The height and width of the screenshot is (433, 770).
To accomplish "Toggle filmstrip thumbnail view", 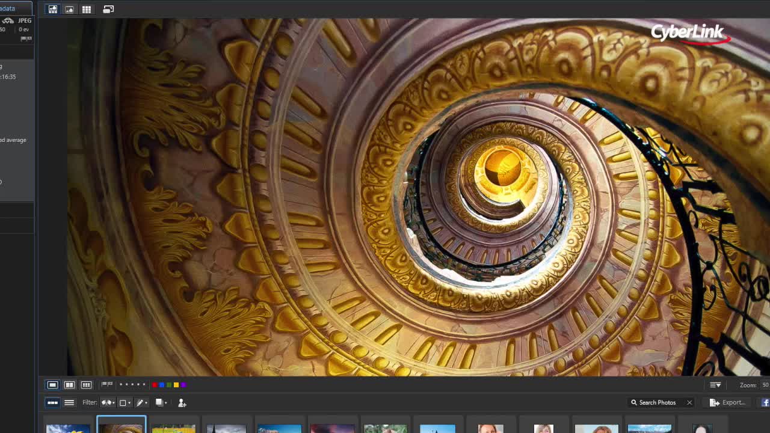I will [x=52, y=403].
